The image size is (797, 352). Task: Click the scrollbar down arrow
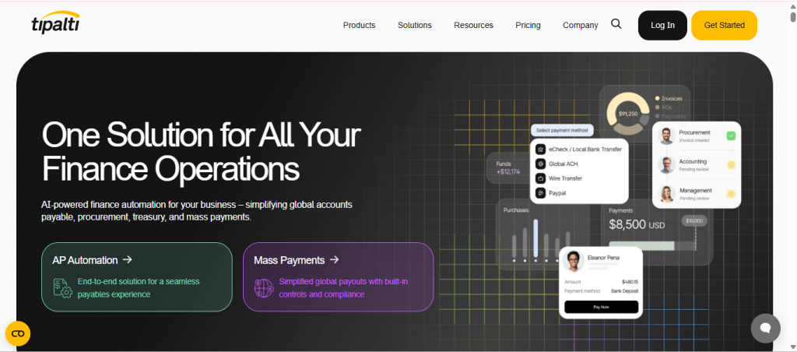[793, 347]
